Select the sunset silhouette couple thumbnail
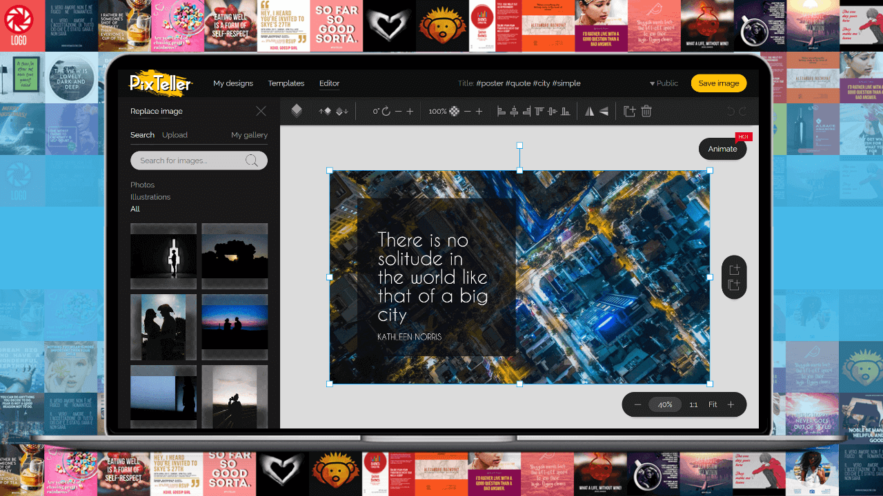The height and width of the screenshot is (496, 883). 235,327
